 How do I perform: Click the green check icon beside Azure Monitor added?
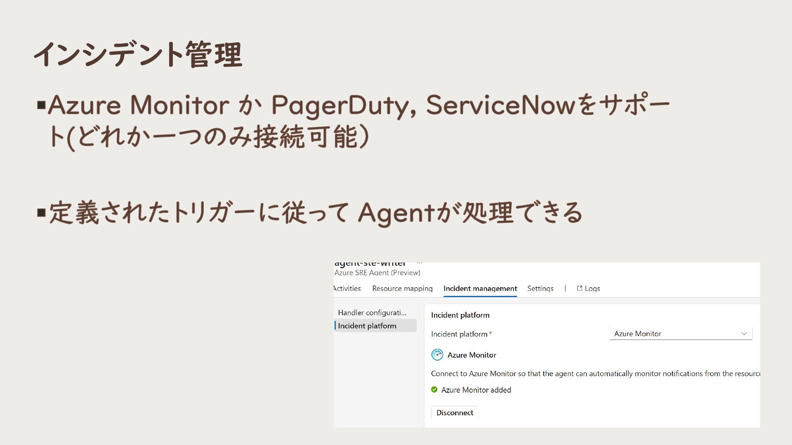tap(434, 390)
